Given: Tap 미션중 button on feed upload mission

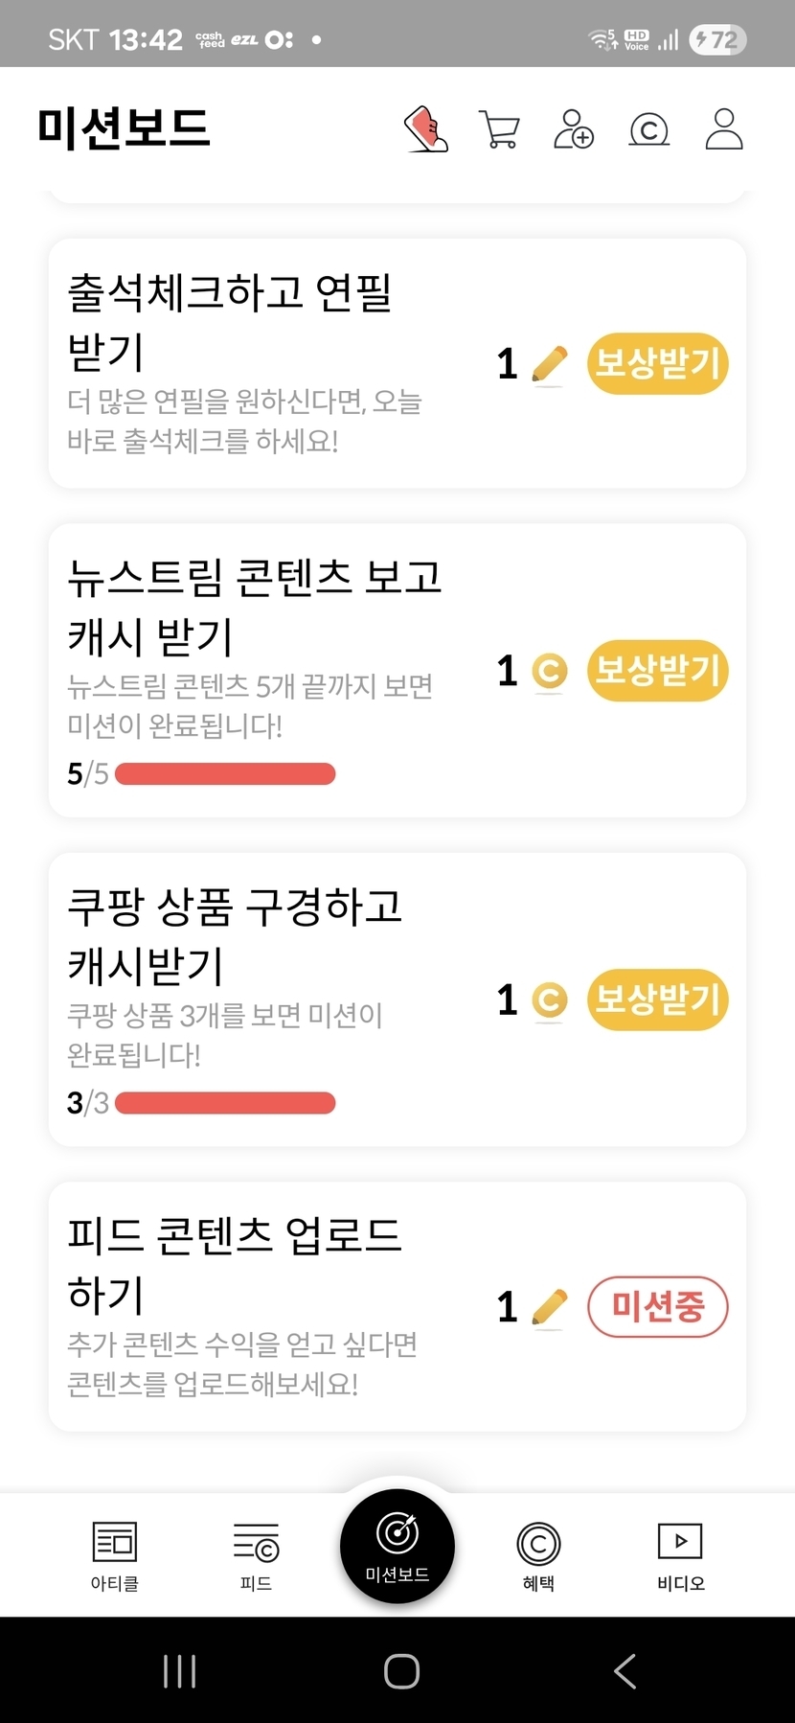Looking at the screenshot, I should pyautogui.click(x=657, y=1307).
